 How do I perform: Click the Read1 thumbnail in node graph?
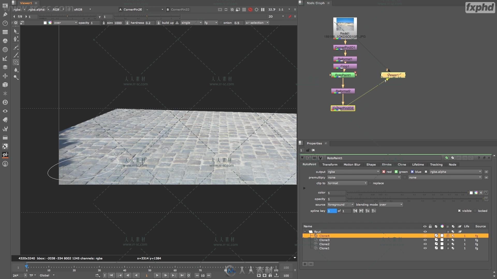pyautogui.click(x=345, y=26)
